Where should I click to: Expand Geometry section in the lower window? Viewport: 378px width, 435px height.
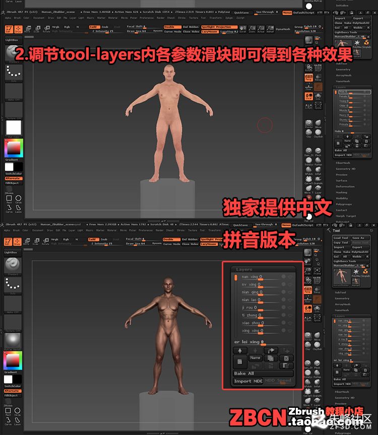click(x=342, y=299)
